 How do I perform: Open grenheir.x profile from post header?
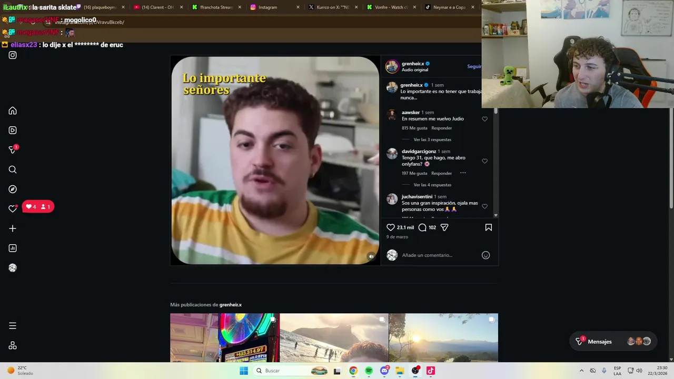(x=413, y=64)
